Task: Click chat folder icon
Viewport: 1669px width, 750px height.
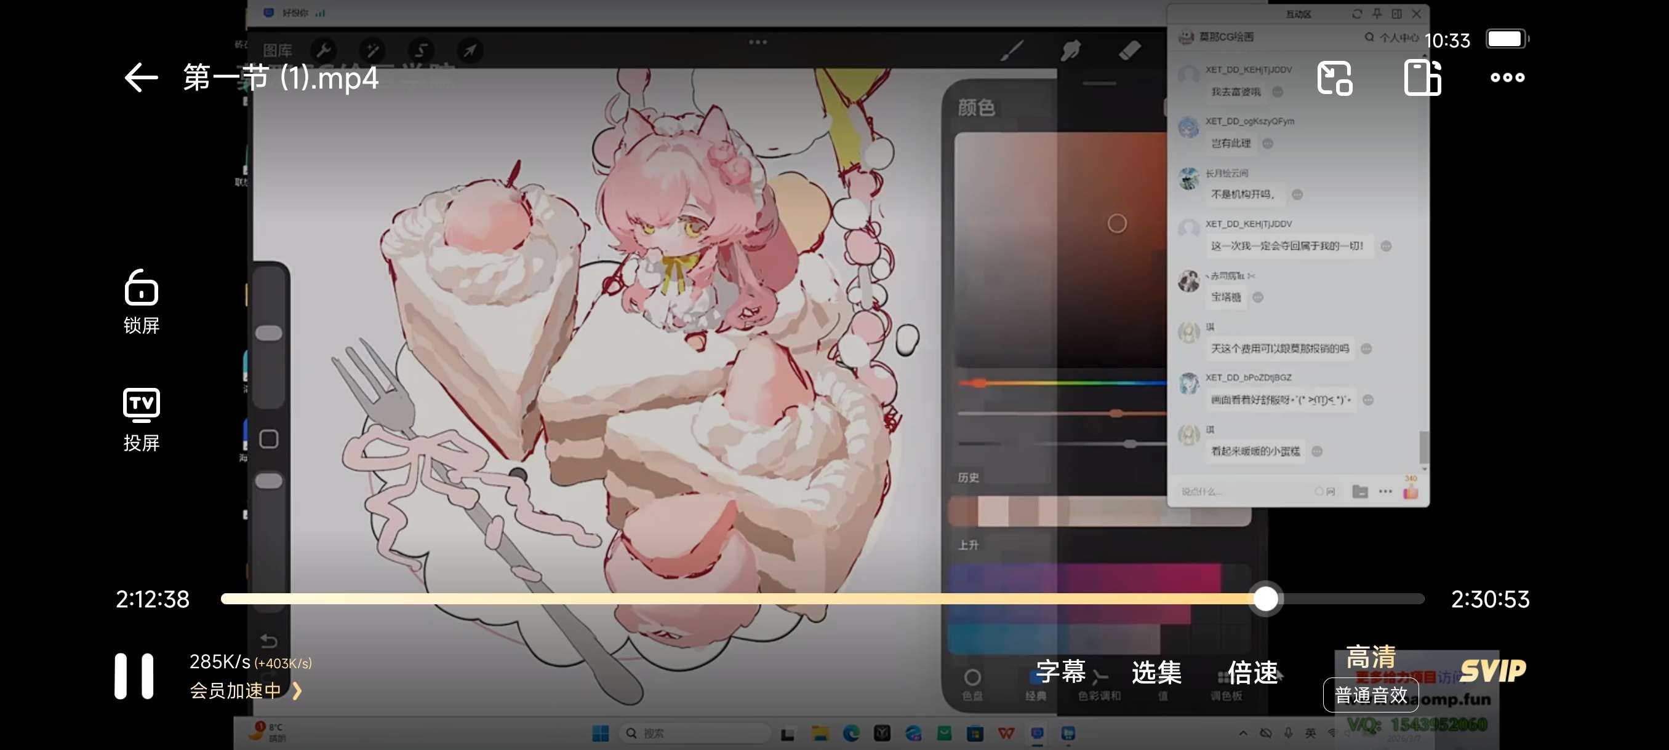Action: 1360,492
